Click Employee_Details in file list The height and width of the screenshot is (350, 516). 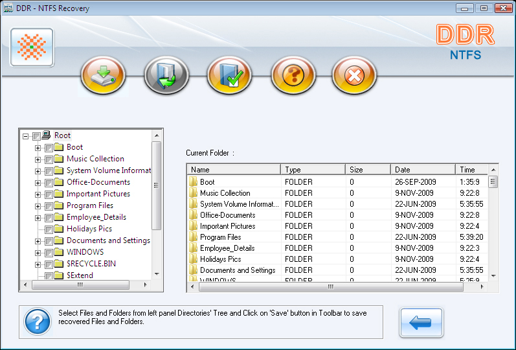(x=227, y=248)
